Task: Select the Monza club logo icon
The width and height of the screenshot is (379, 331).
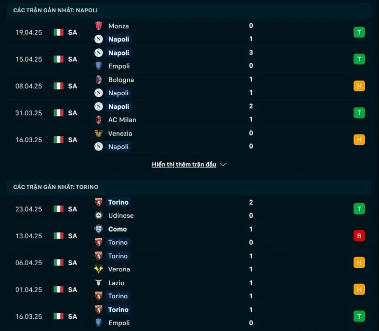Action: 99,26
